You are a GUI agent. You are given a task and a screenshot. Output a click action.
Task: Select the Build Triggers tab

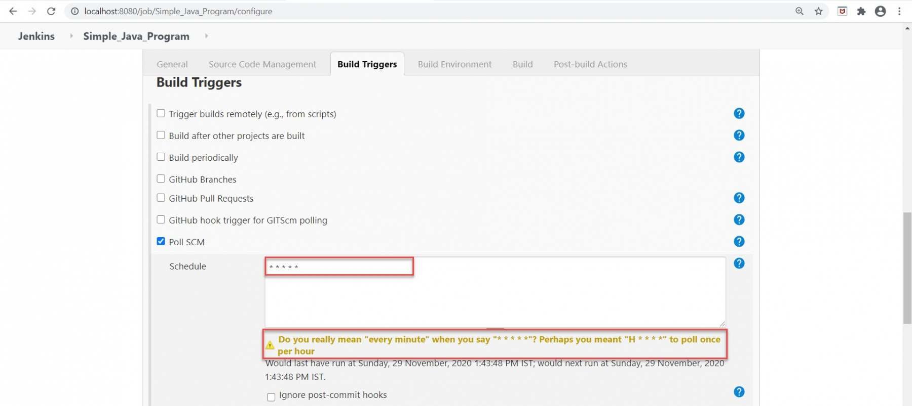(367, 64)
